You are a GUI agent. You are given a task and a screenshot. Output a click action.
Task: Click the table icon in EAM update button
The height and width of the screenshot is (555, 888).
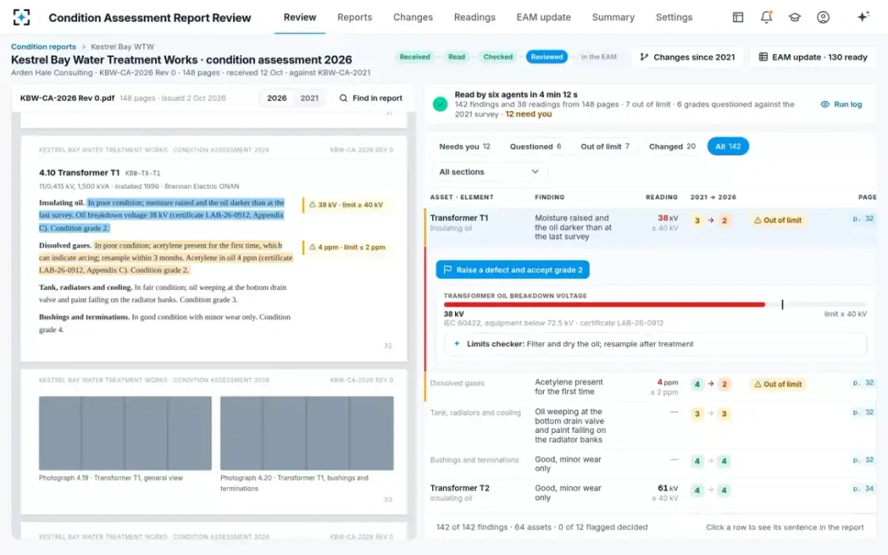point(763,57)
